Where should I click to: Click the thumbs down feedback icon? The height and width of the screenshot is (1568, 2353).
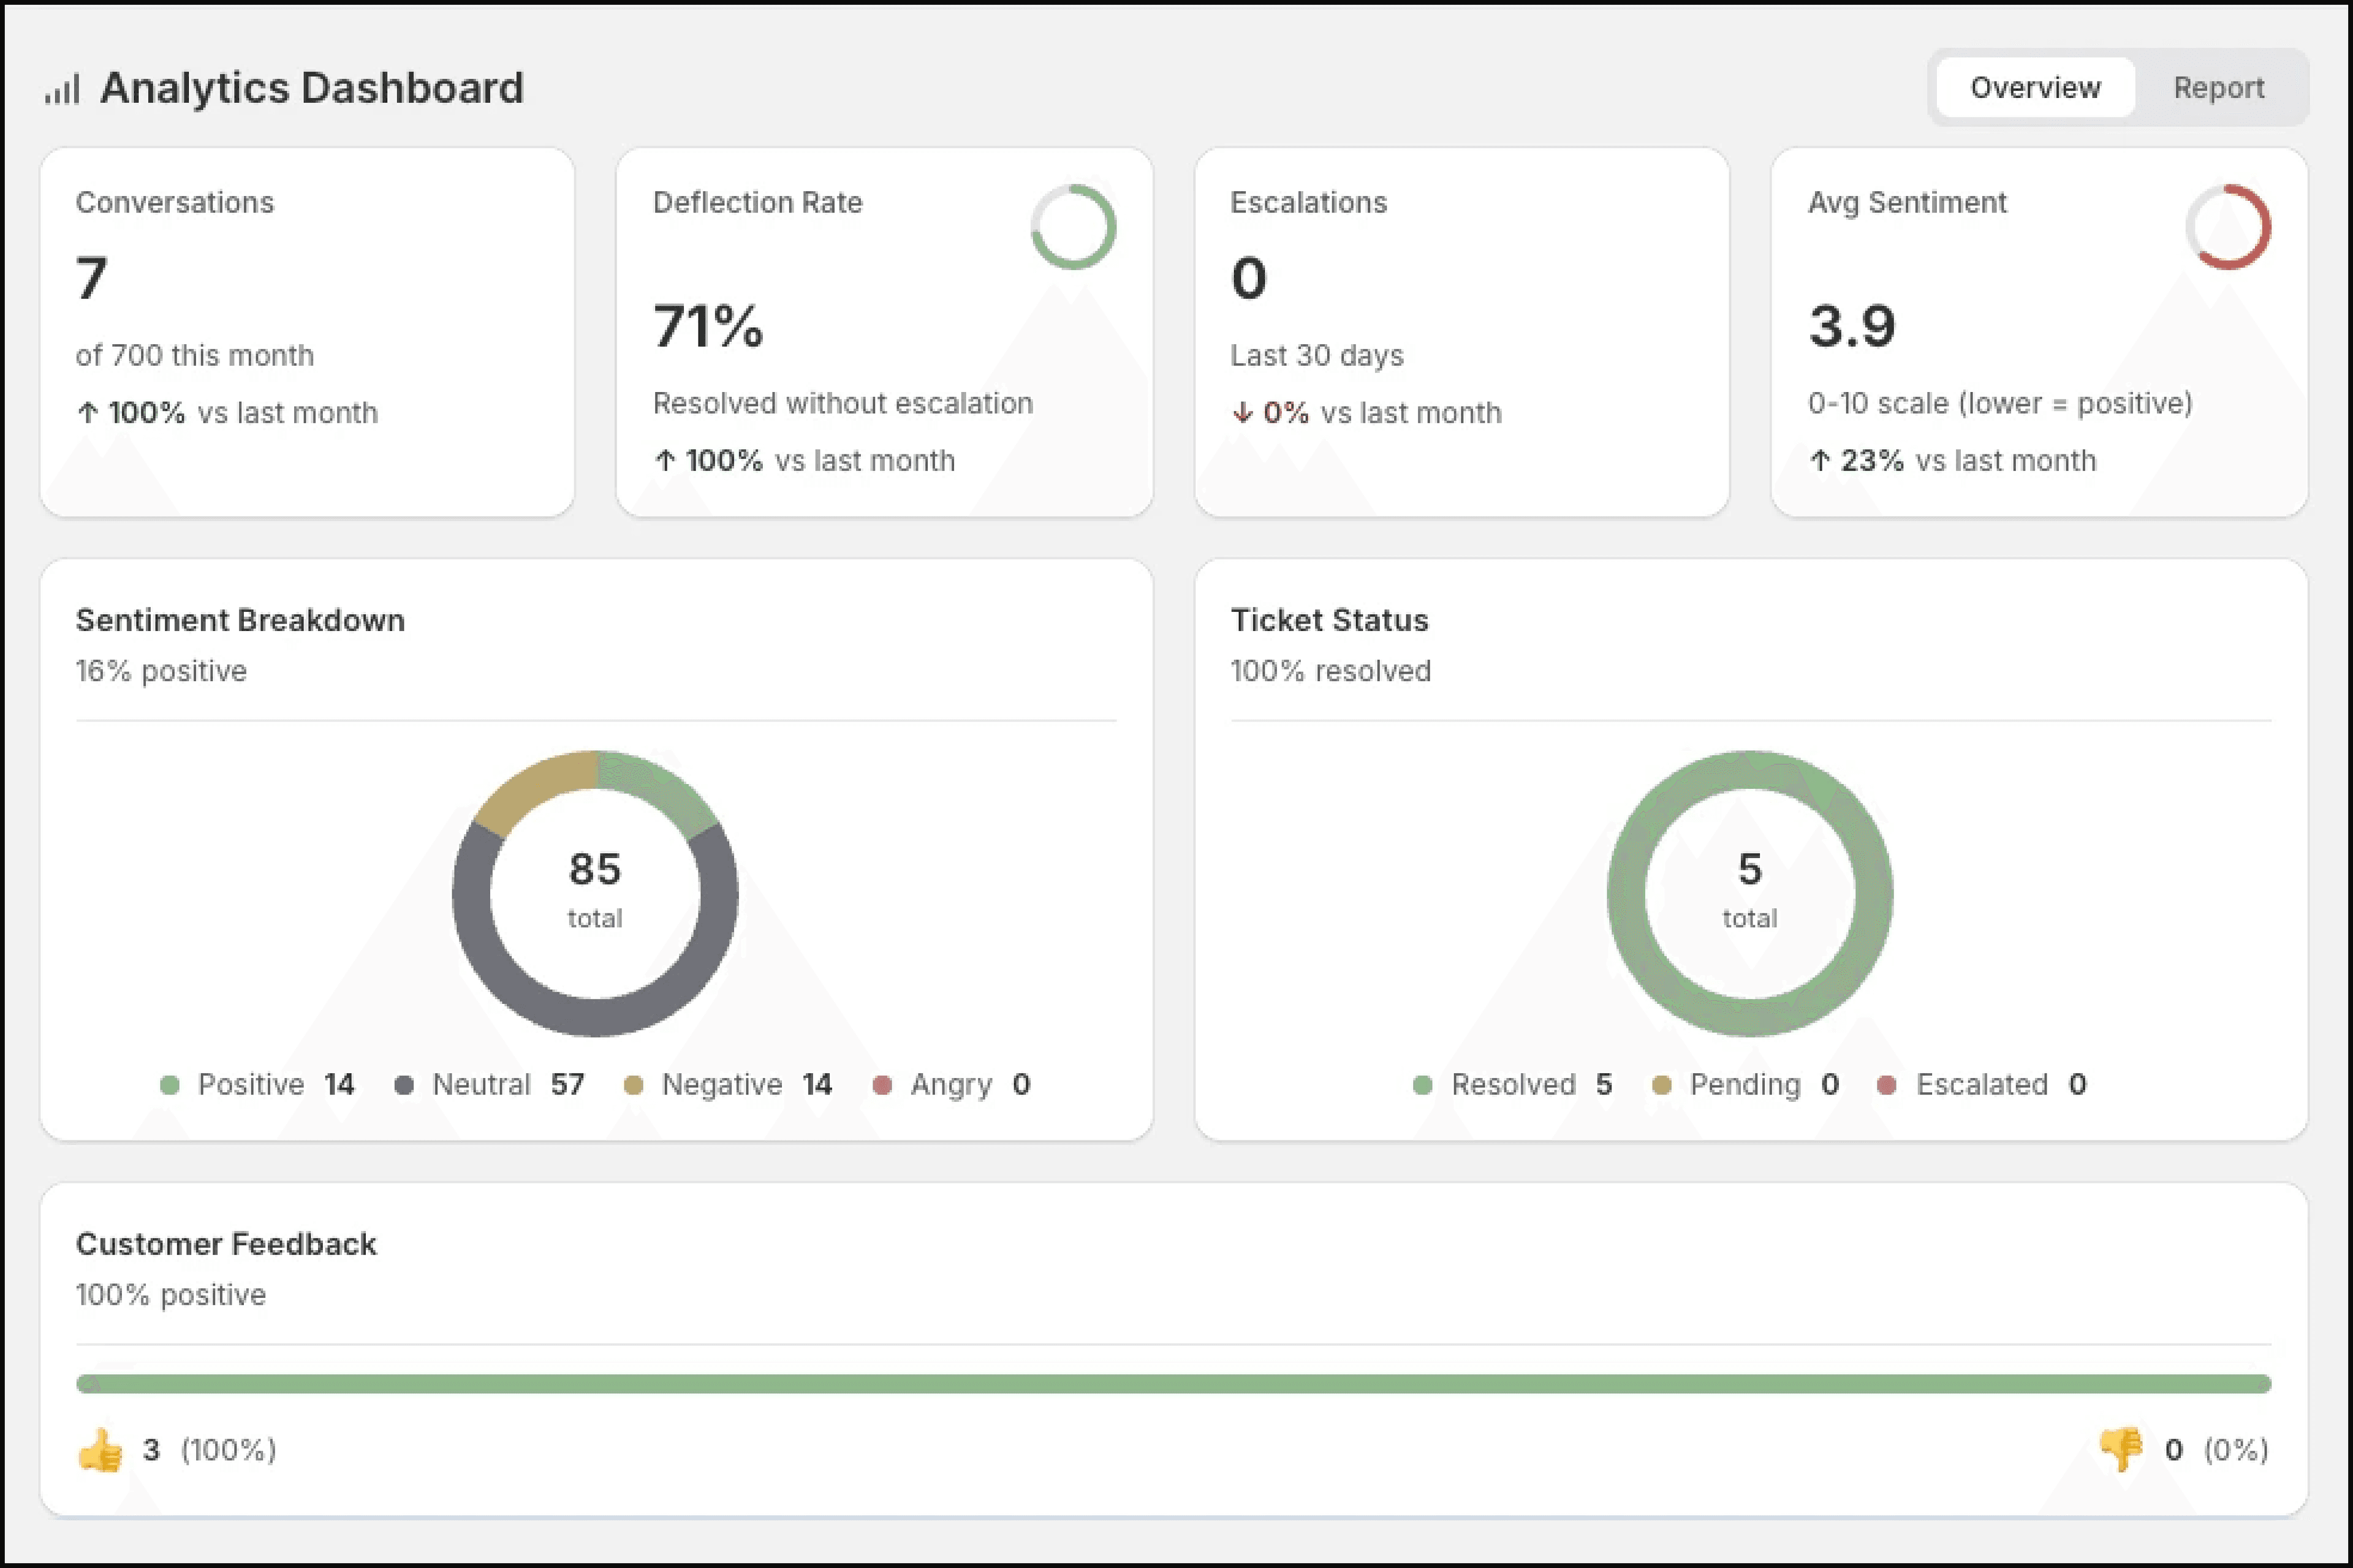(2121, 1450)
